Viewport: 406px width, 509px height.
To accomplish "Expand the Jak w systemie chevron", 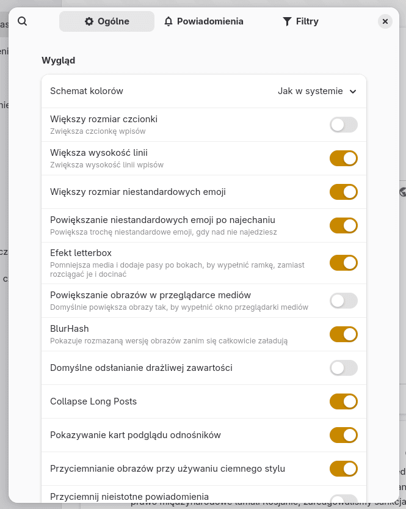I will pos(353,92).
